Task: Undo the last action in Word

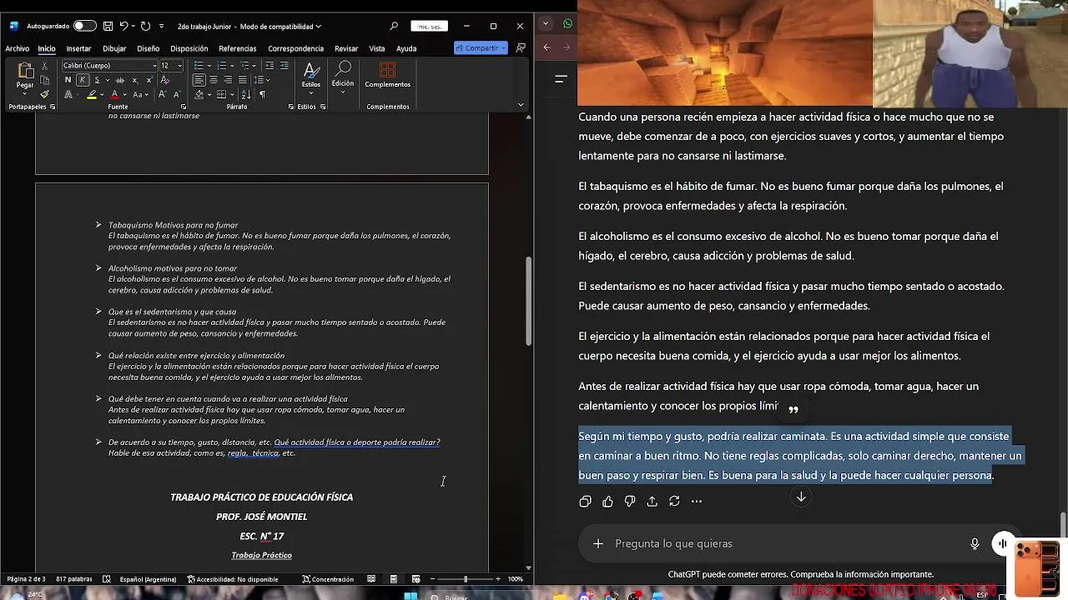Action: click(x=123, y=26)
